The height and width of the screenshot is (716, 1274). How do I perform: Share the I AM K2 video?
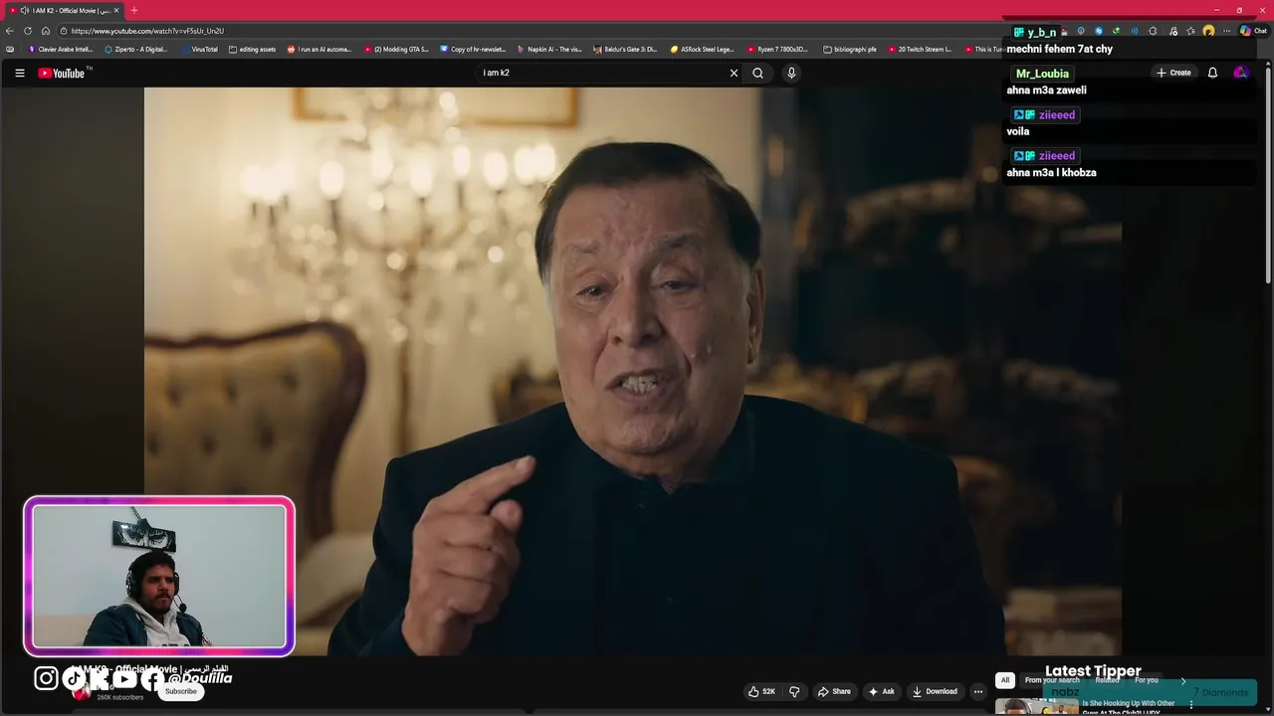pyautogui.click(x=834, y=691)
